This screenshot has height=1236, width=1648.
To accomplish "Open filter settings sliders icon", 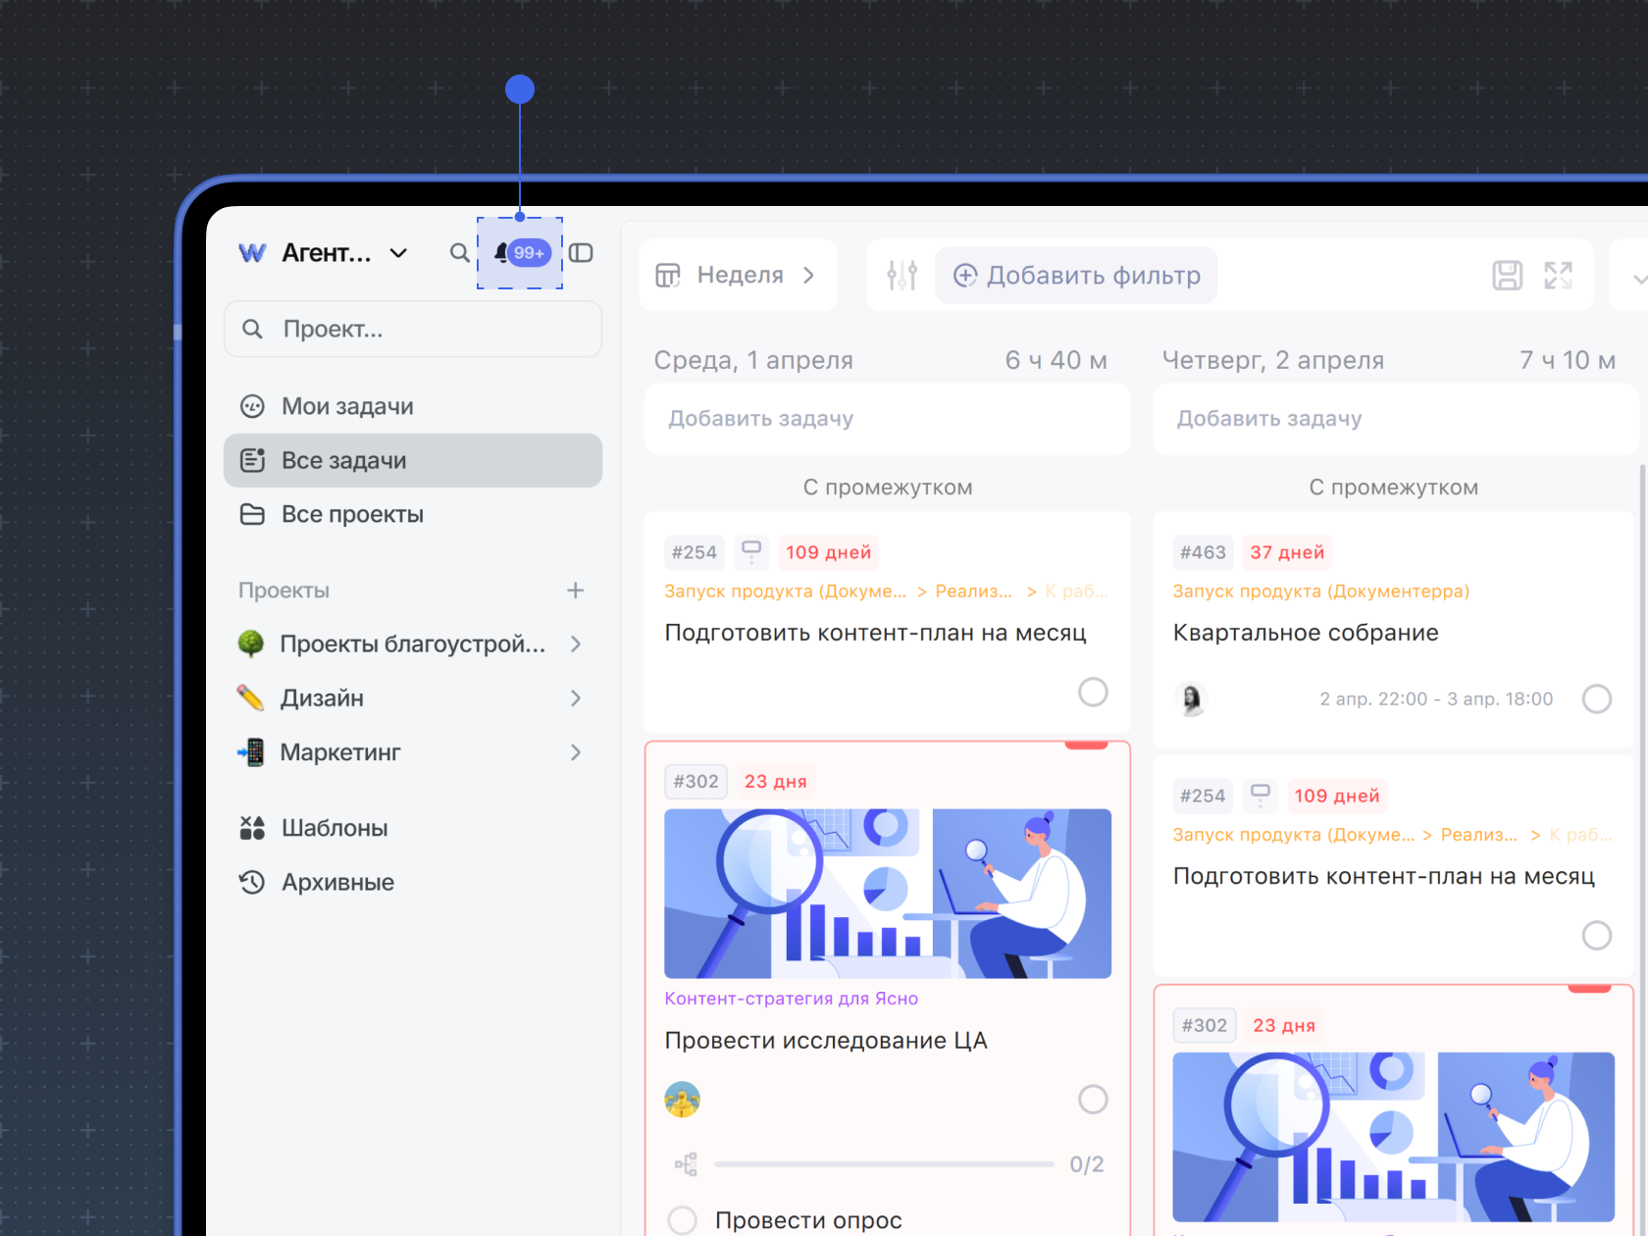I will tap(901, 276).
